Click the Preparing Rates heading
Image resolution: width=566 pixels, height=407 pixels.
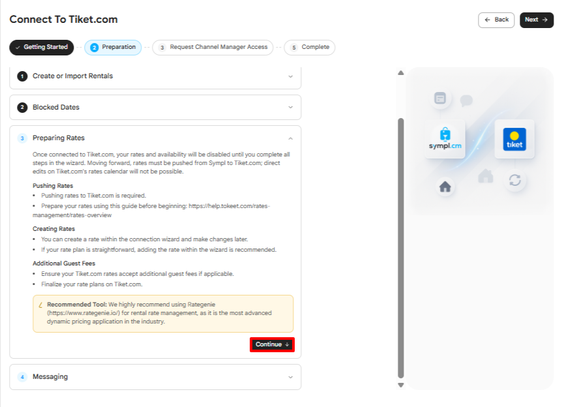[59, 138]
